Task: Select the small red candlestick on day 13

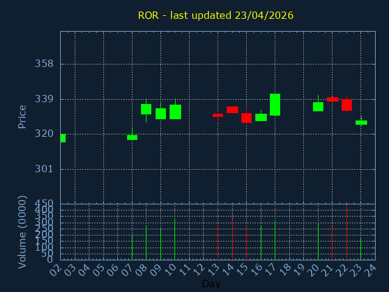Action: click(218, 115)
